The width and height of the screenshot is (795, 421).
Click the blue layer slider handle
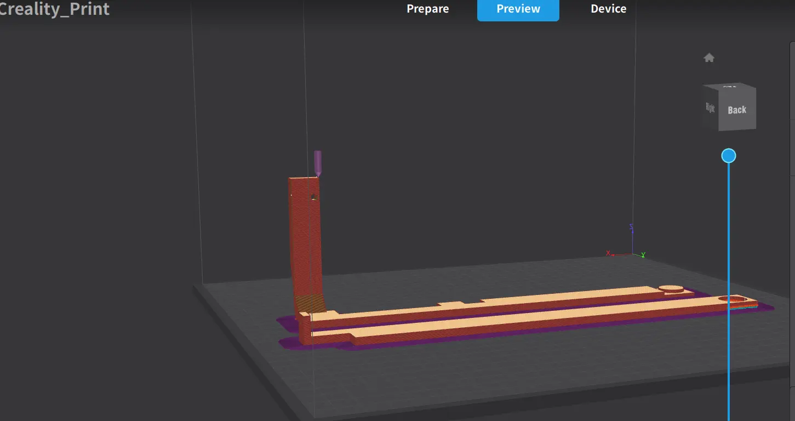pyautogui.click(x=728, y=156)
